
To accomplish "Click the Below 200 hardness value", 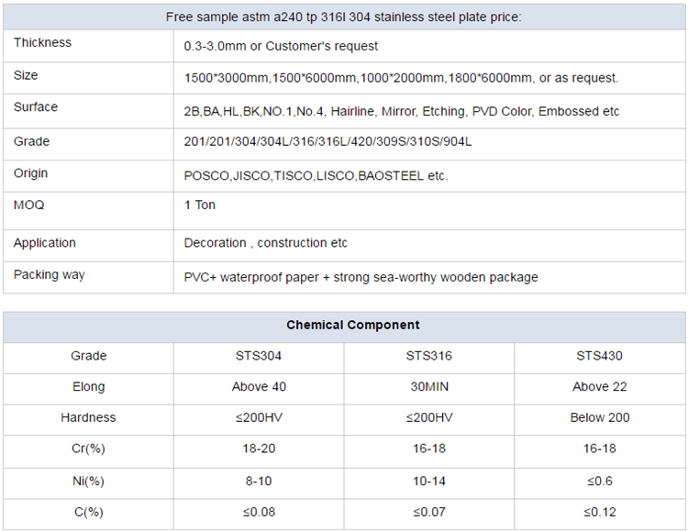I will coord(600,417).
